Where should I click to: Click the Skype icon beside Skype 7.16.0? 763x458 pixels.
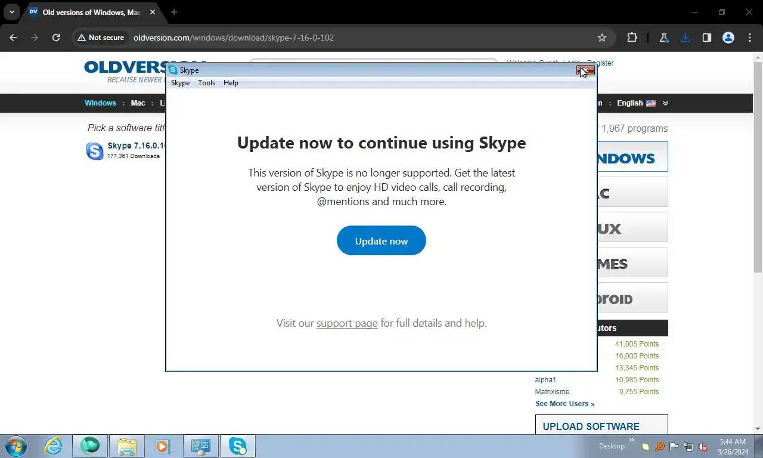click(95, 151)
